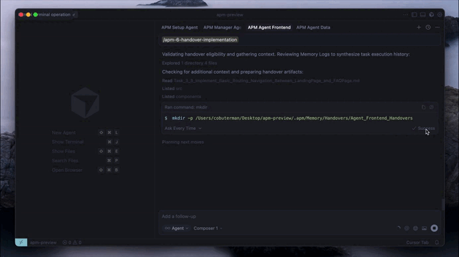
Task: Open settings gear in title bar
Action: pos(440,15)
